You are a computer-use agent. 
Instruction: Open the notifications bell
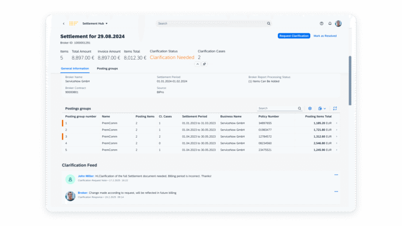point(330,24)
